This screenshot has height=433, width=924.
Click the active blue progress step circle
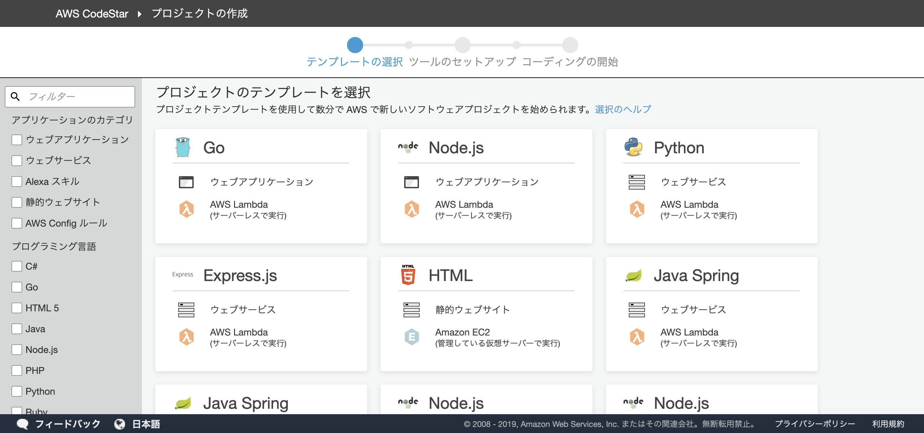355,45
